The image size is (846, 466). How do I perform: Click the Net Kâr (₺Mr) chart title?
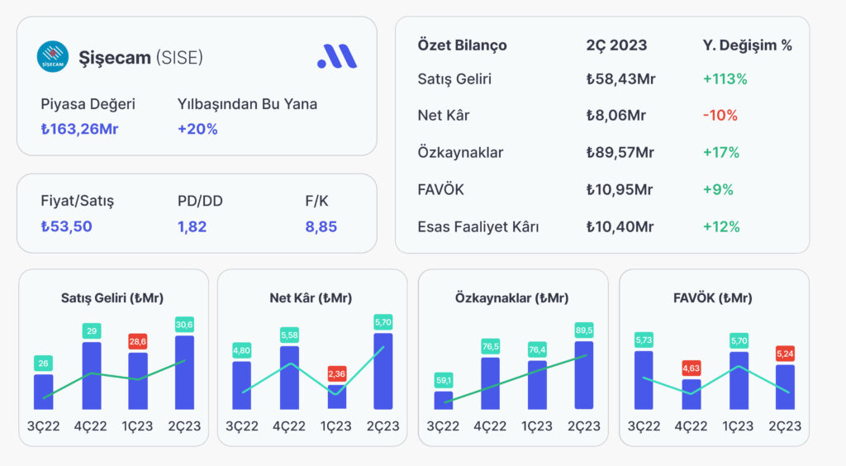311,297
